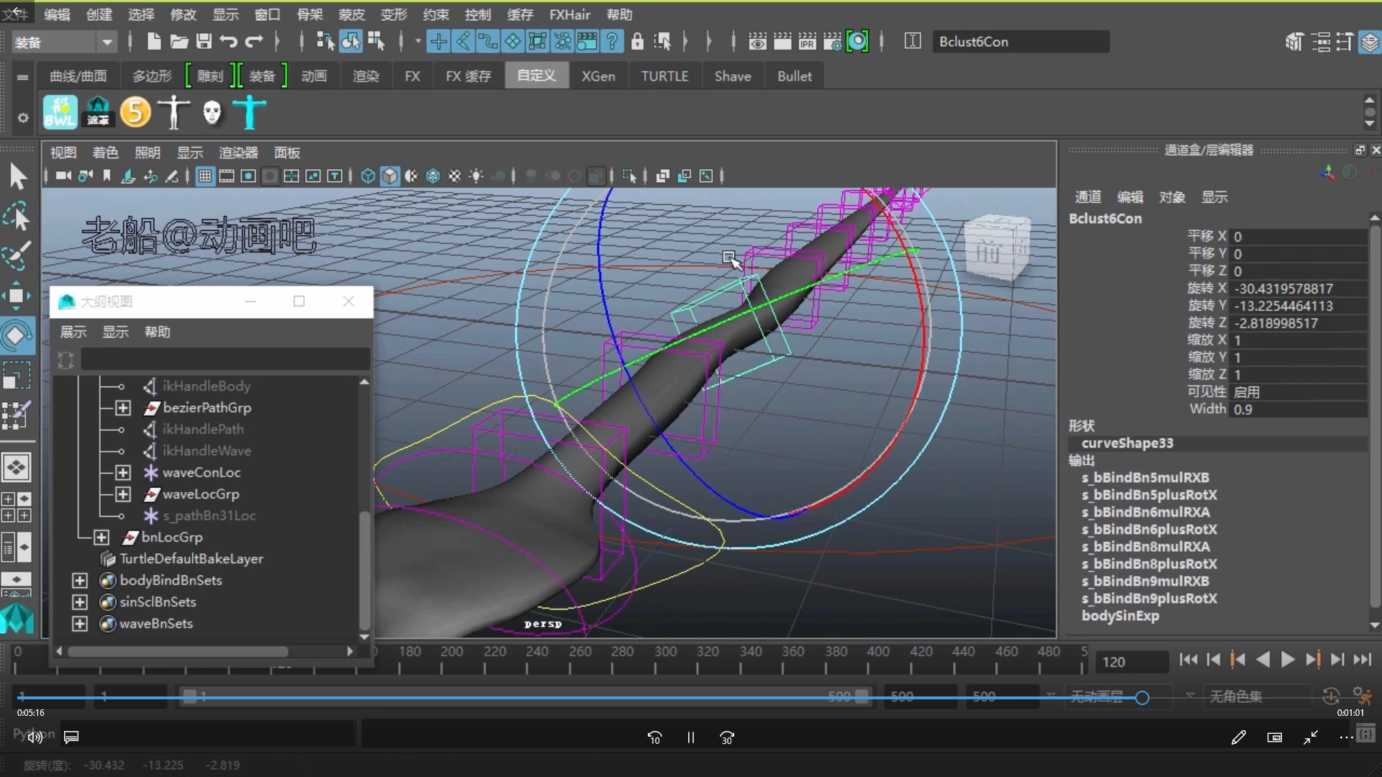Select the Lasso tool in toolbox
This screenshot has width=1382, height=777.
tap(17, 216)
